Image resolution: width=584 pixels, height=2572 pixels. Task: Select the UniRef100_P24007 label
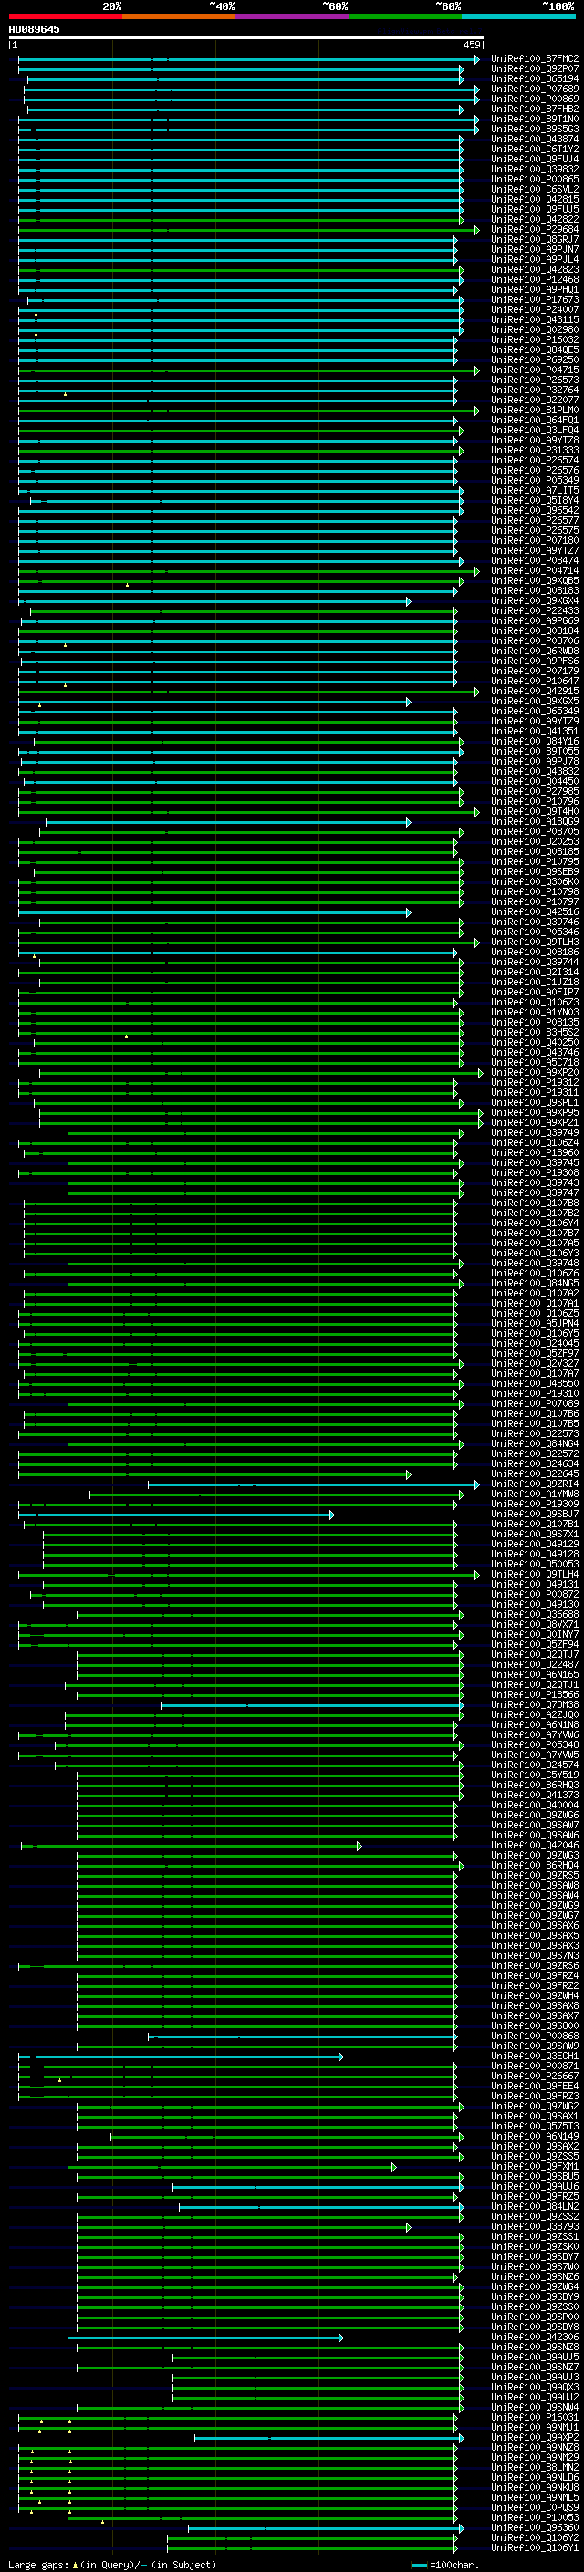[535, 309]
